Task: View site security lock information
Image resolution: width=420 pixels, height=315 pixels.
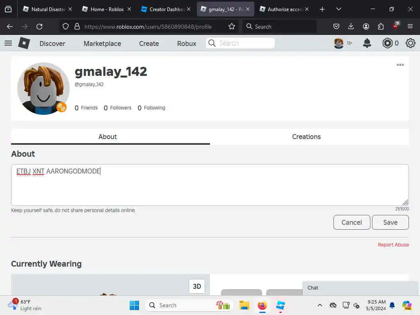Action: [x=77, y=27]
